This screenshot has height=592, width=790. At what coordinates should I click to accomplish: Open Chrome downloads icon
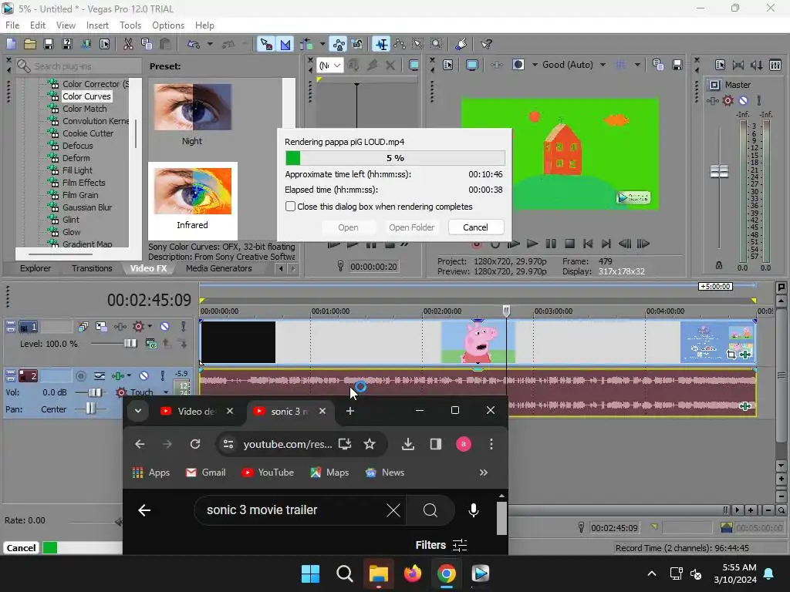(x=408, y=444)
